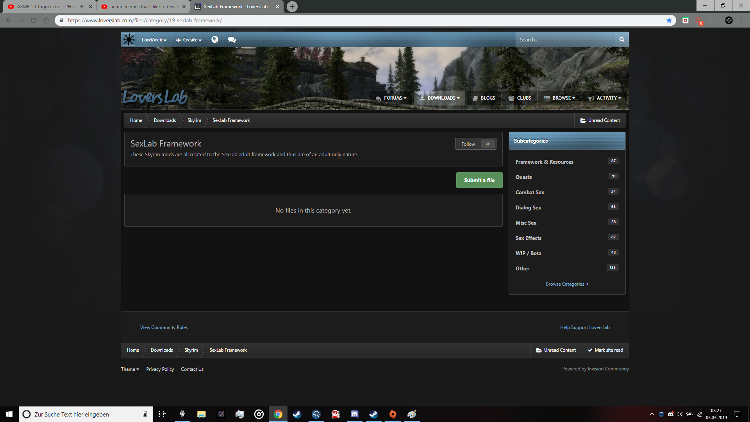Viewport: 750px width, 422px height.
Task: Click top Unread Content link
Action: tap(600, 120)
